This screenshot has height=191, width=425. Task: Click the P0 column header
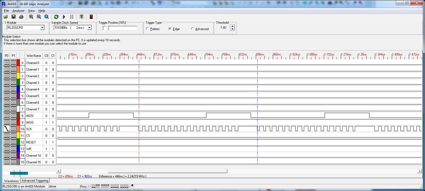pos(7,56)
